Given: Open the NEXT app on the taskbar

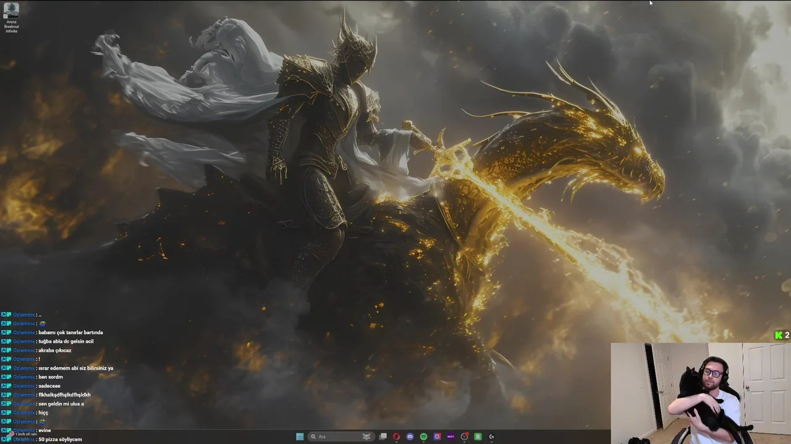Looking at the screenshot, I should (x=450, y=437).
